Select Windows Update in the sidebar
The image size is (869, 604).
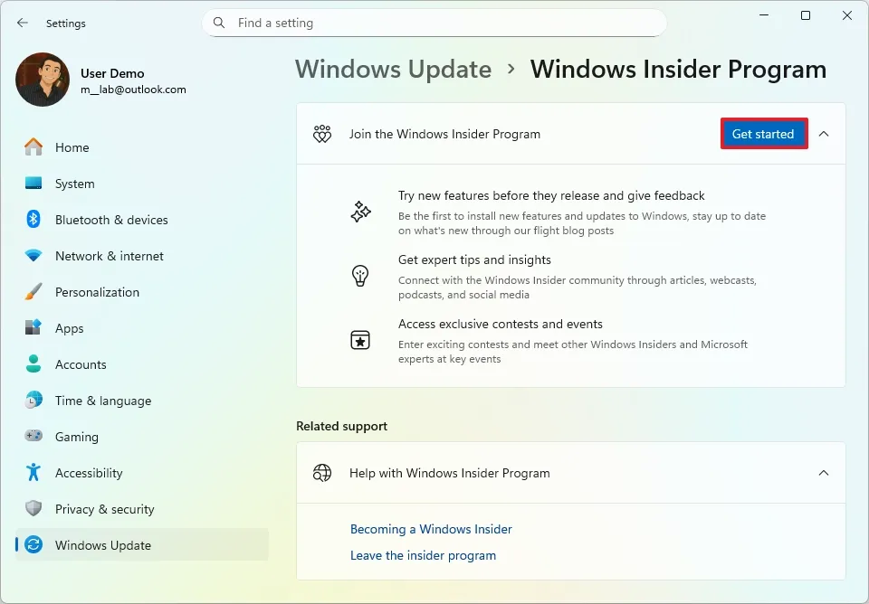tap(102, 544)
